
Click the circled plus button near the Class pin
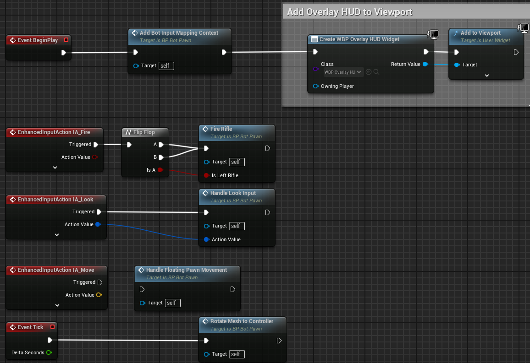(369, 72)
